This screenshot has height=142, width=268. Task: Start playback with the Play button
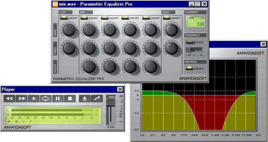point(34,98)
